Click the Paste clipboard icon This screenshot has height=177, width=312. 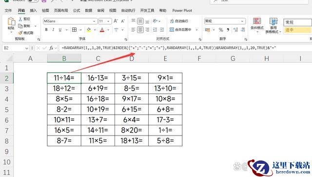click(x=11, y=21)
